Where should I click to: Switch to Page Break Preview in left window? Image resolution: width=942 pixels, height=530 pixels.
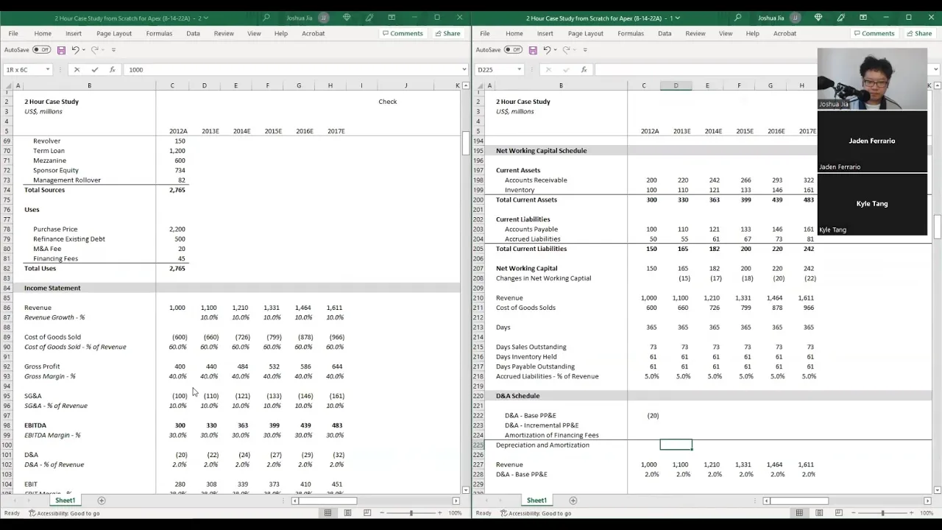coord(367,513)
